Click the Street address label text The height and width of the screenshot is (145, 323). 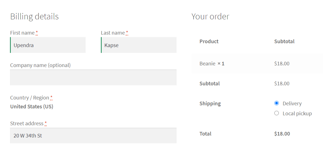coord(27,123)
